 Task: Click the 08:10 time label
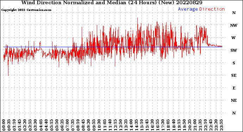pos(78,125)
